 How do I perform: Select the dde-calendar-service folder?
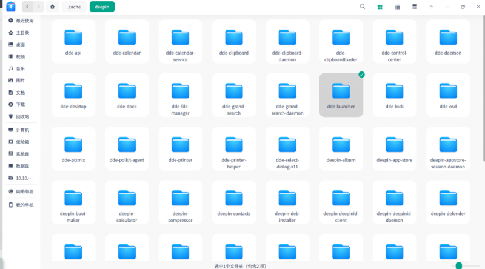(x=180, y=41)
